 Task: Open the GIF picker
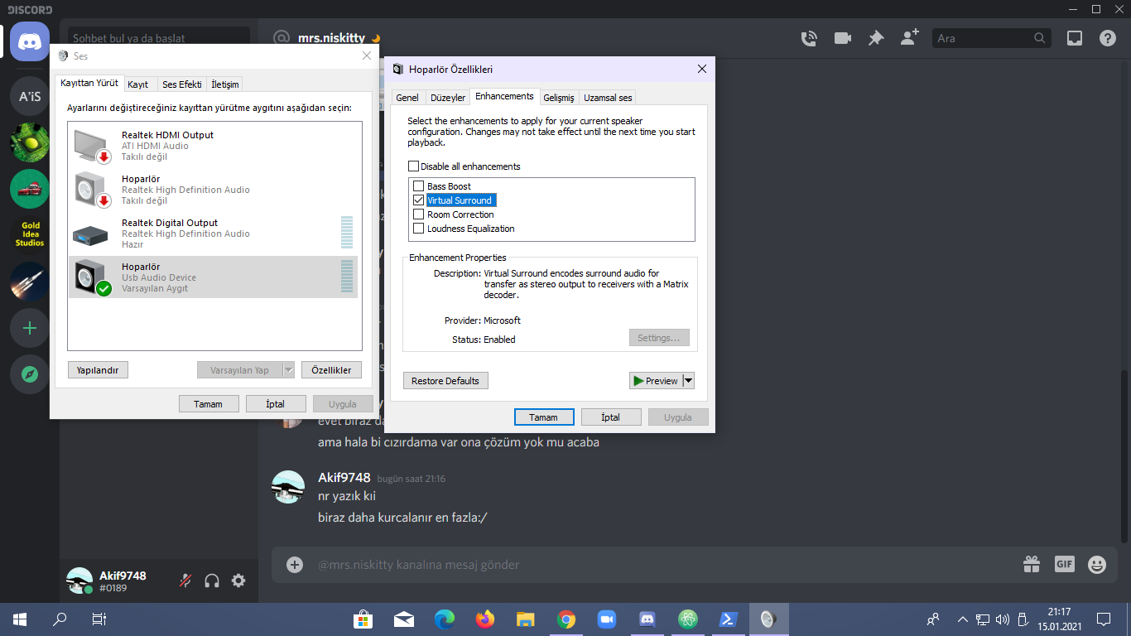(x=1065, y=565)
